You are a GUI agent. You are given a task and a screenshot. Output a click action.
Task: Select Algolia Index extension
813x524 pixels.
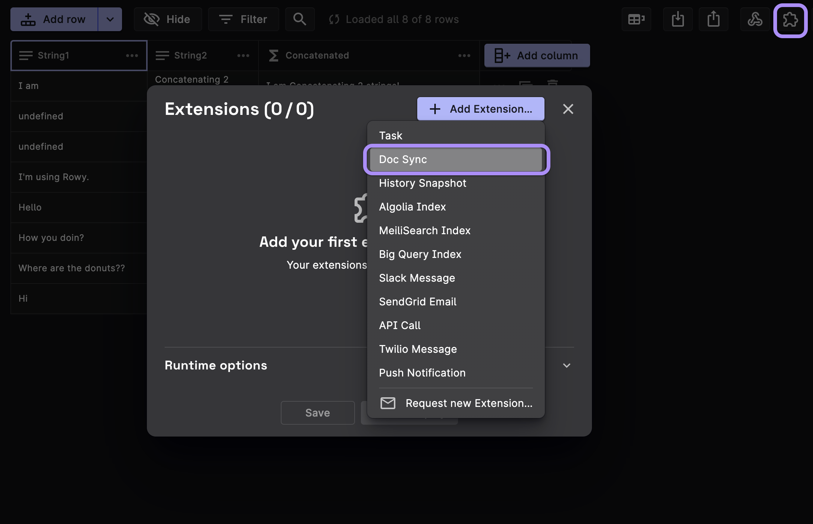click(412, 207)
